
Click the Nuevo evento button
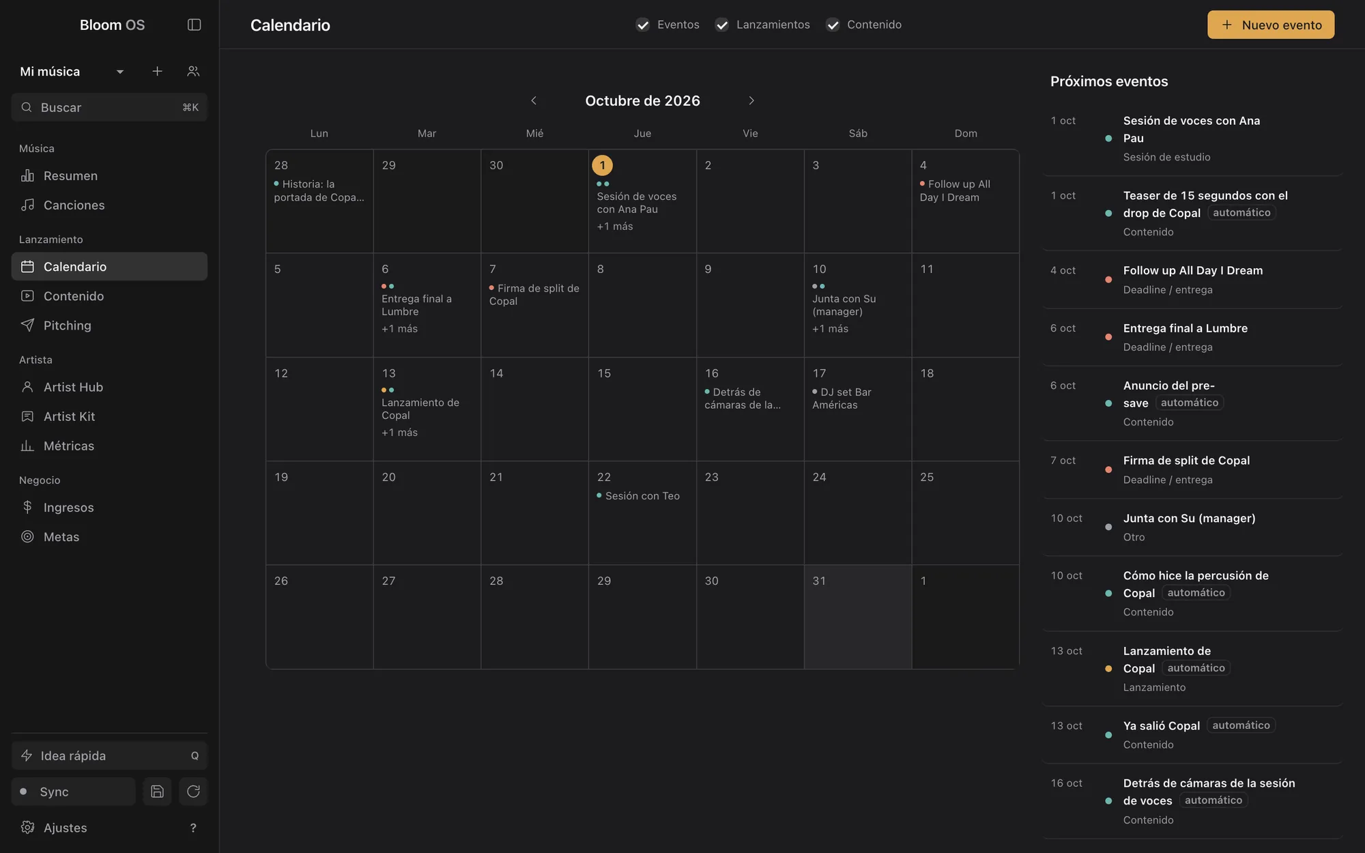1271,25
